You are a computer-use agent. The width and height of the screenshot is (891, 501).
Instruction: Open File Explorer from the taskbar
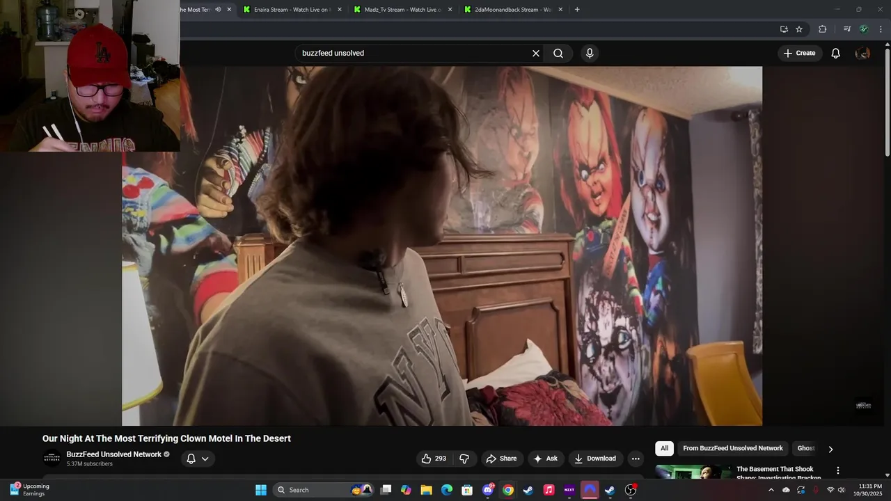(x=427, y=490)
